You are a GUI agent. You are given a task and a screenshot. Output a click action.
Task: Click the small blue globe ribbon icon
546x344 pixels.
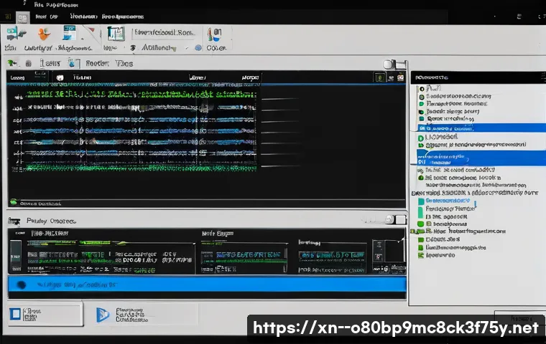click(198, 48)
